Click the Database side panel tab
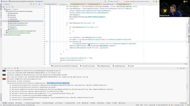This screenshot has width=190, height=106. point(189,30)
